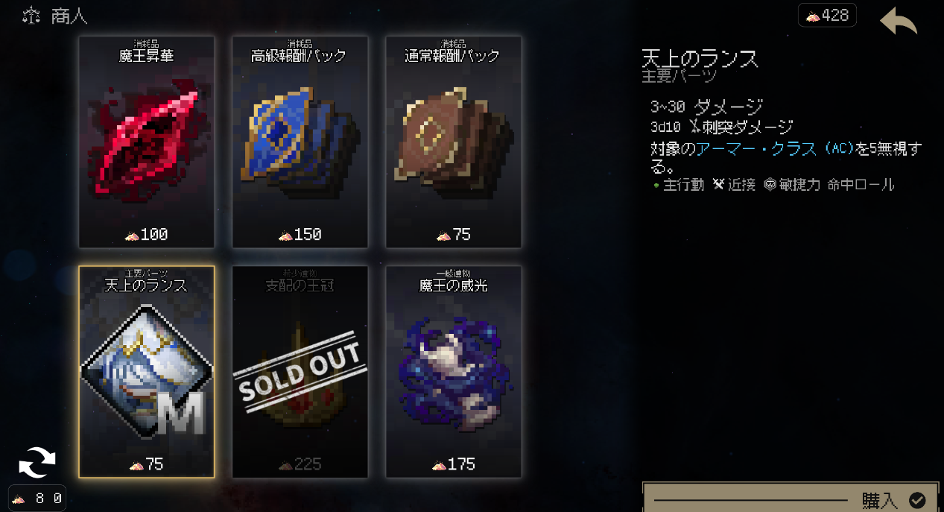Select the brown 通常報酬パック book

(454, 142)
